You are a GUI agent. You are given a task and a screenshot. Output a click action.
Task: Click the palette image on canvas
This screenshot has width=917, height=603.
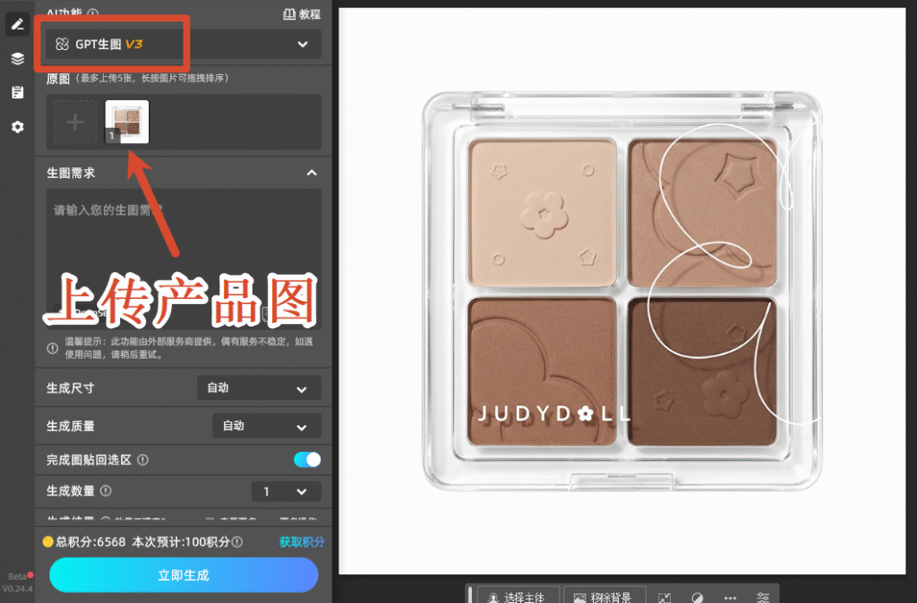point(622,291)
